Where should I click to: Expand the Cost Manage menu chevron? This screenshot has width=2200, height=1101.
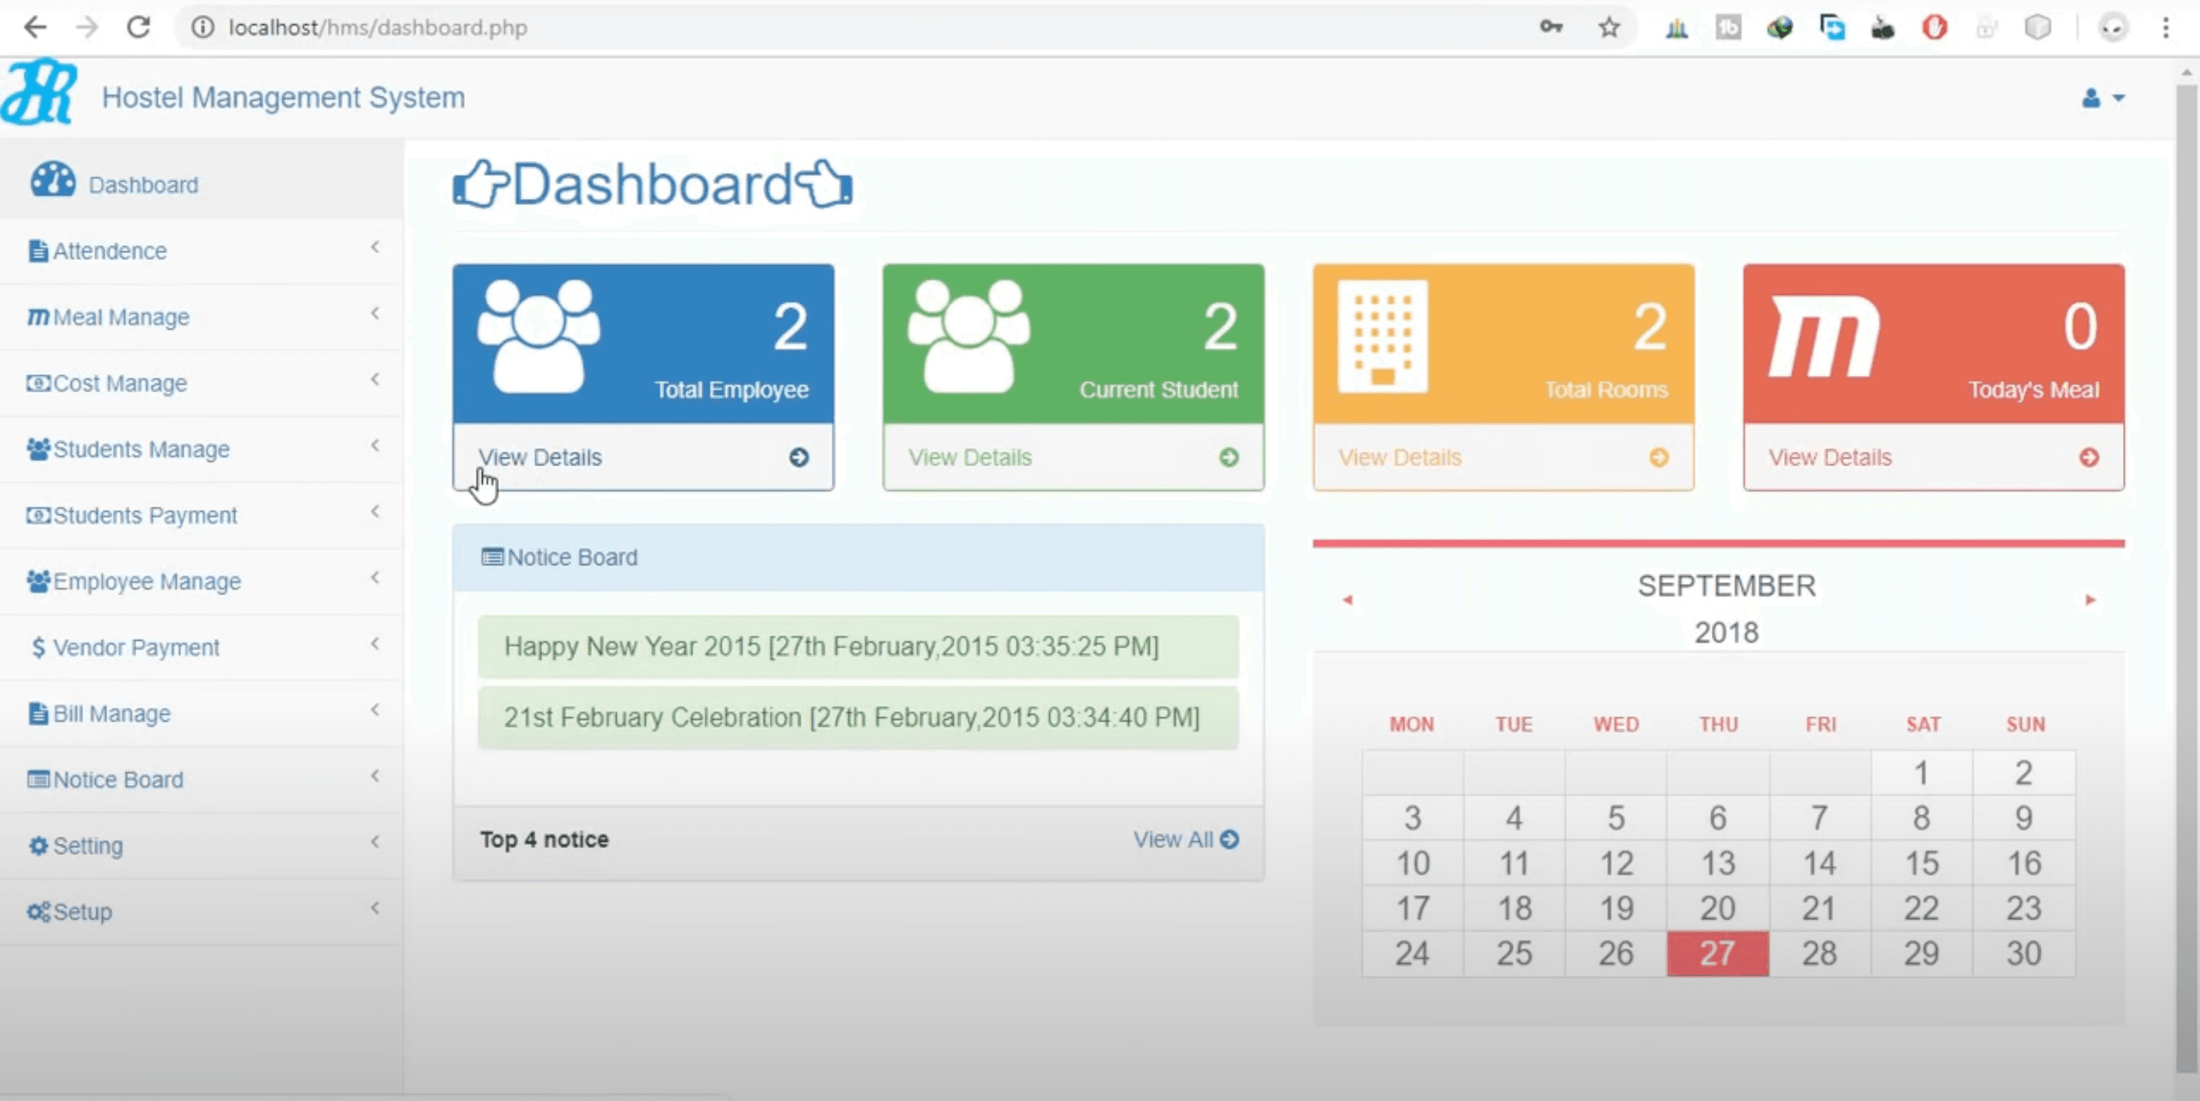(x=374, y=379)
